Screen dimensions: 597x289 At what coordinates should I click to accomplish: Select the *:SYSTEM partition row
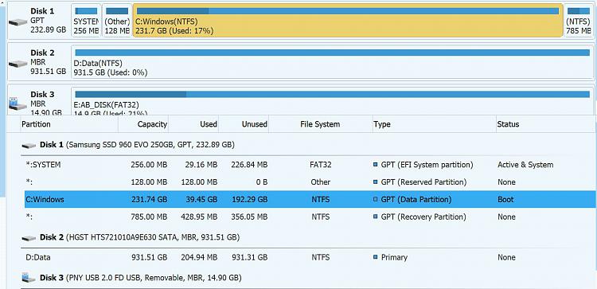pos(310,165)
